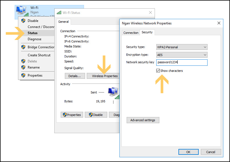Click shield icon on Wi-Fi Status Disable button
The height and width of the screenshot is (162, 230).
click(90, 115)
